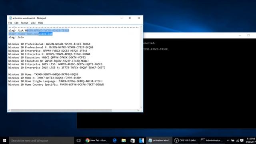The image size is (256, 144).
Task: Open the View menu in Notepad
Action: click(33, 23)
